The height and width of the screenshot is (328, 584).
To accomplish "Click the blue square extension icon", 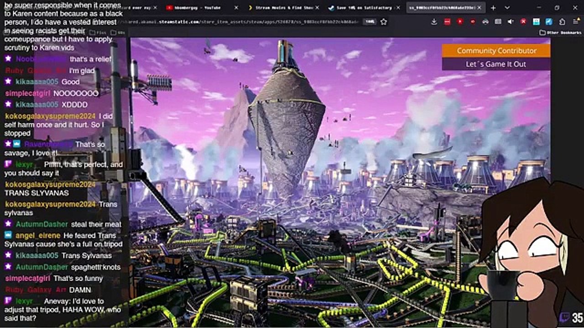I will click(549, 21).
